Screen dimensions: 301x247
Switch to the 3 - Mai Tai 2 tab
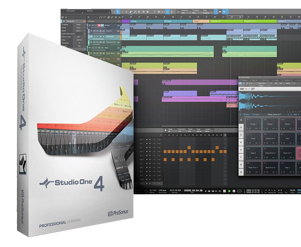(264, 80)
